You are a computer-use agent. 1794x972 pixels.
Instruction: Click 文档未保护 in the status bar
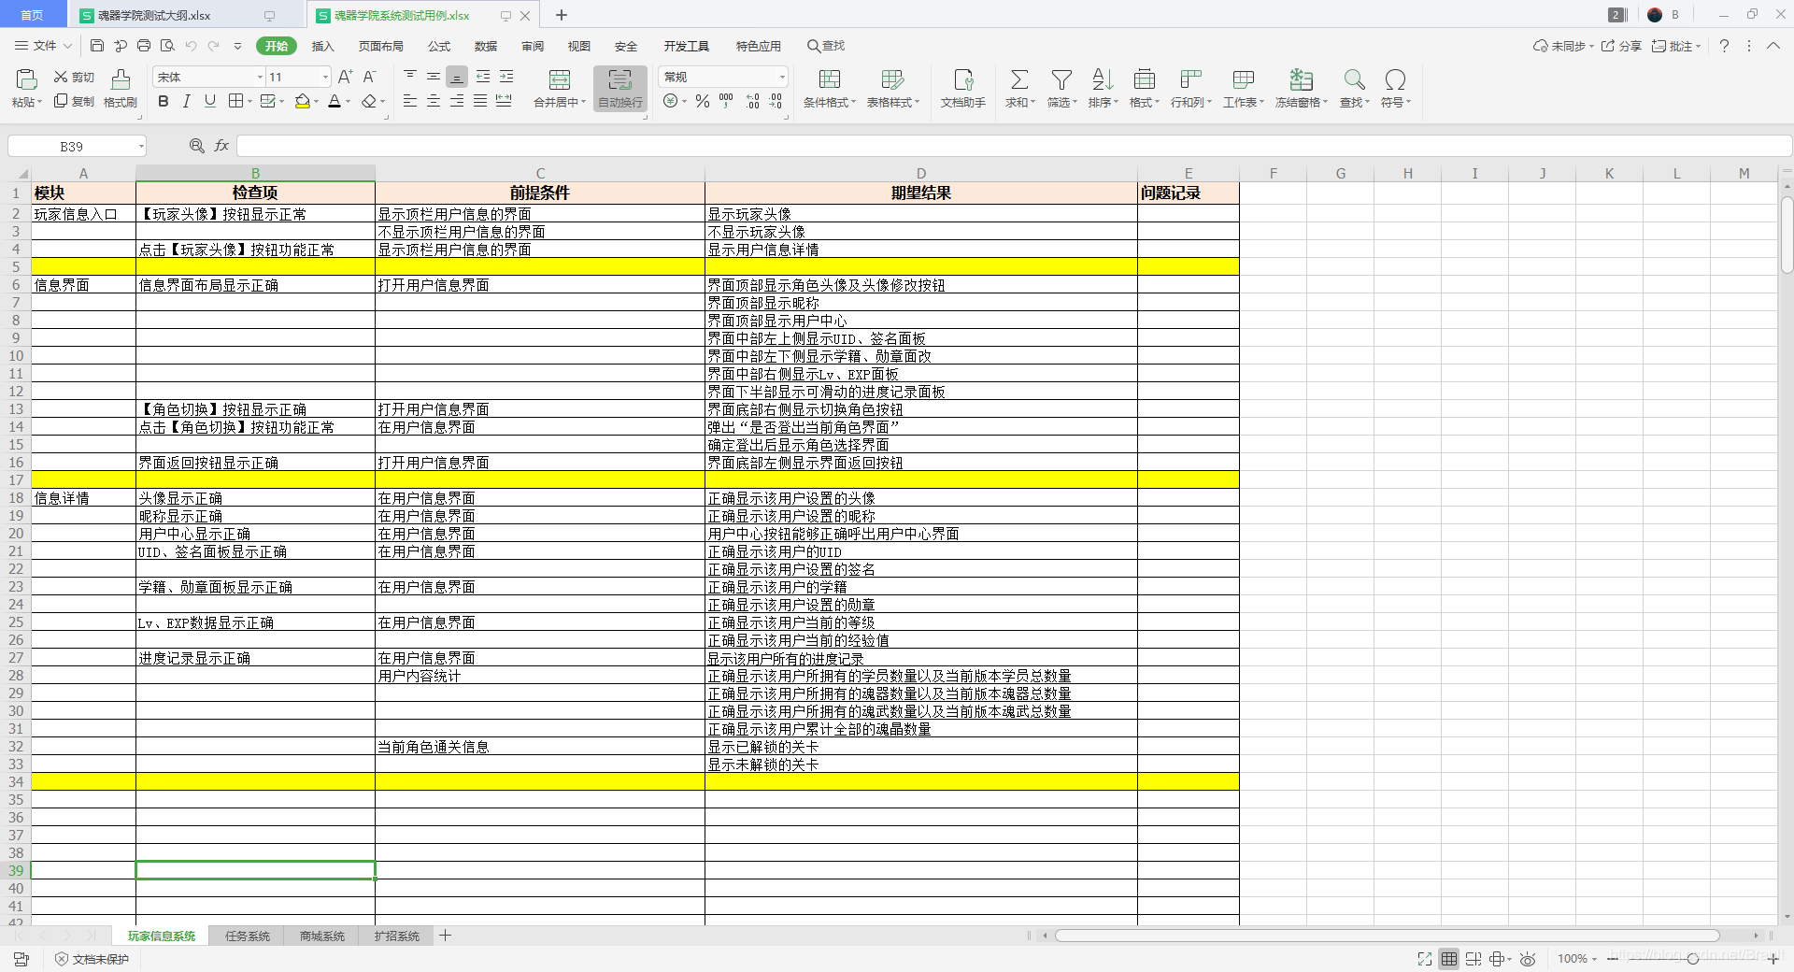pyautogui.click(x=92, y=959)
